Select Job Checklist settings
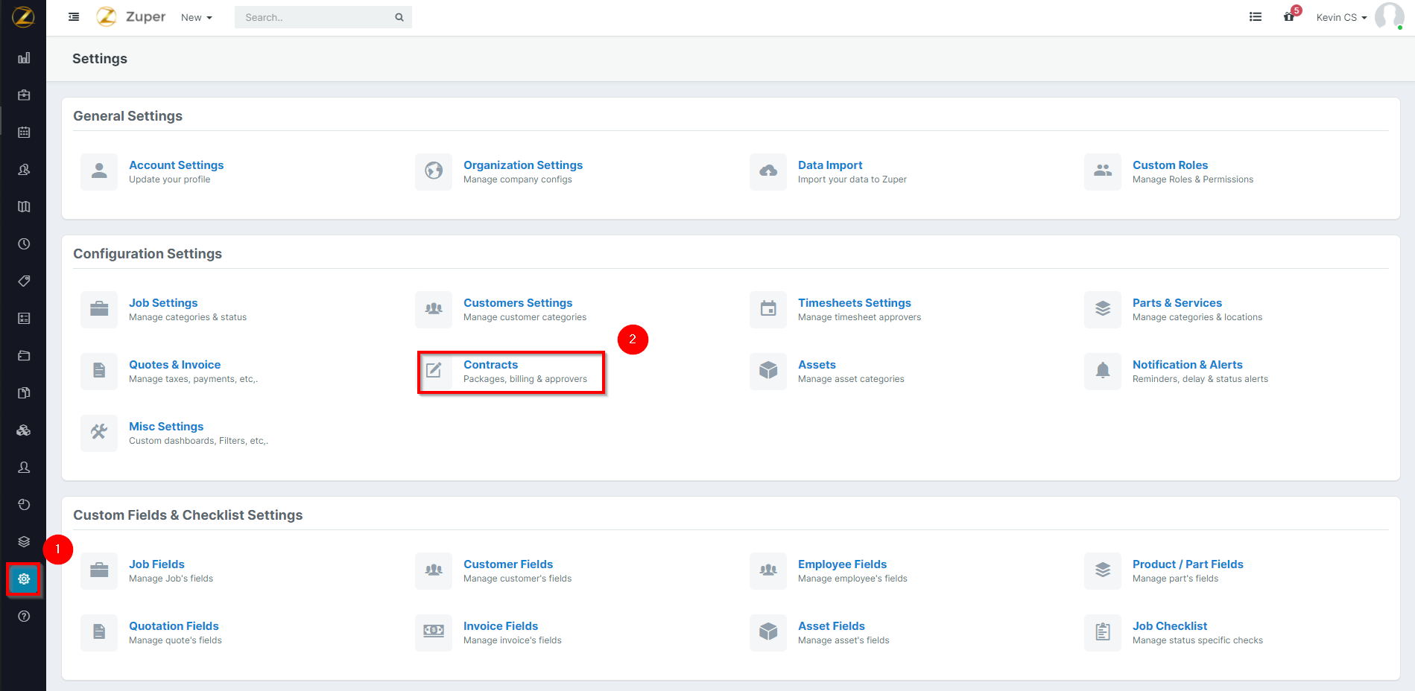Image resolution: width=1415 pixels, height=691 pixels. click(x=1169, y=626)
